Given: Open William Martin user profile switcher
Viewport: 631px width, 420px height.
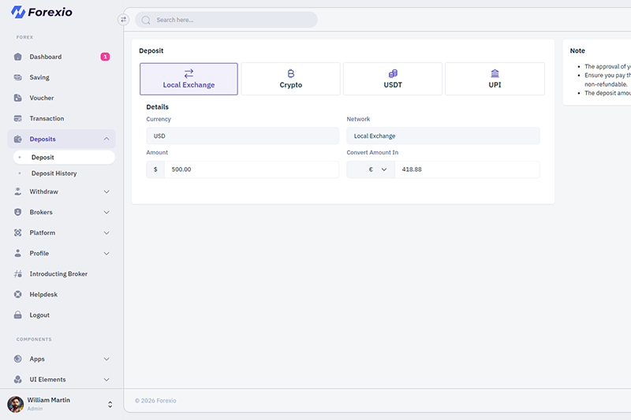Looking at the screenshot, I should (110, 404).
